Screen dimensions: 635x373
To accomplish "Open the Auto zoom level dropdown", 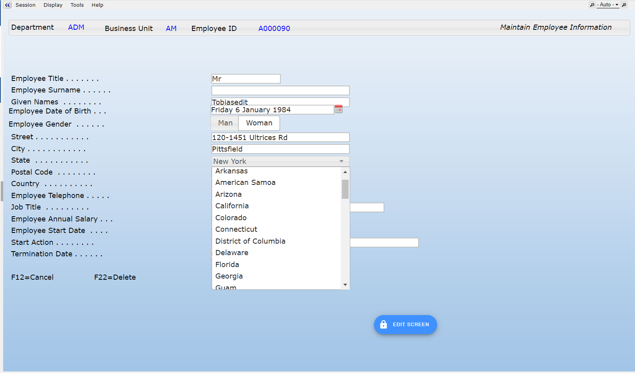I will pos(608,5).
